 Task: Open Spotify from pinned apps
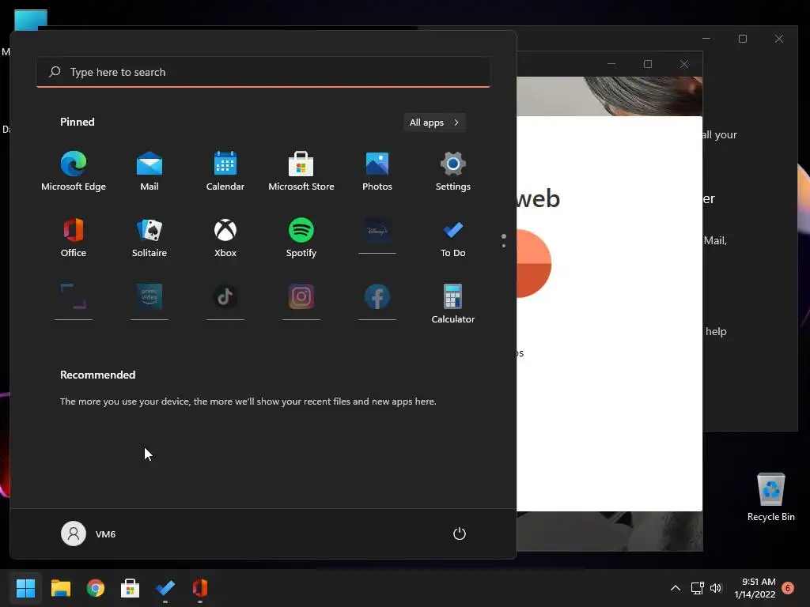coord(301,237)
